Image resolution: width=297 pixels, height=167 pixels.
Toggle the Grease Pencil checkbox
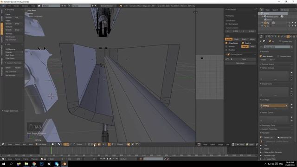click(229, 54)
